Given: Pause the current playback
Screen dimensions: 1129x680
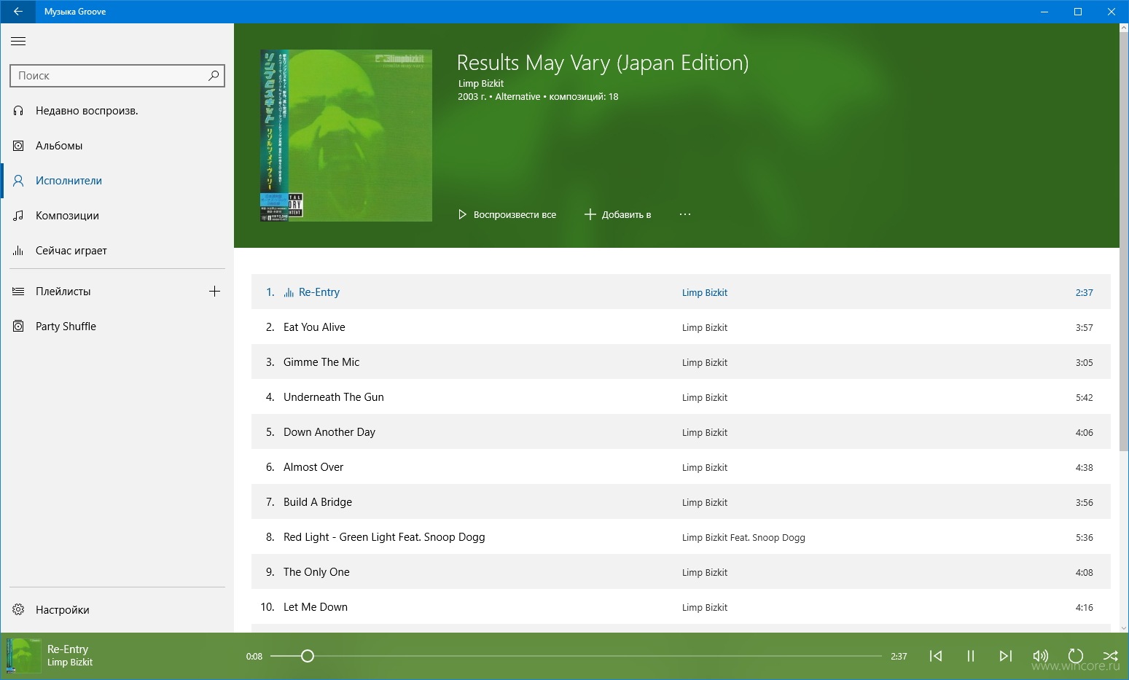Looking at the screenshot, I should click(x=971, y=656).
